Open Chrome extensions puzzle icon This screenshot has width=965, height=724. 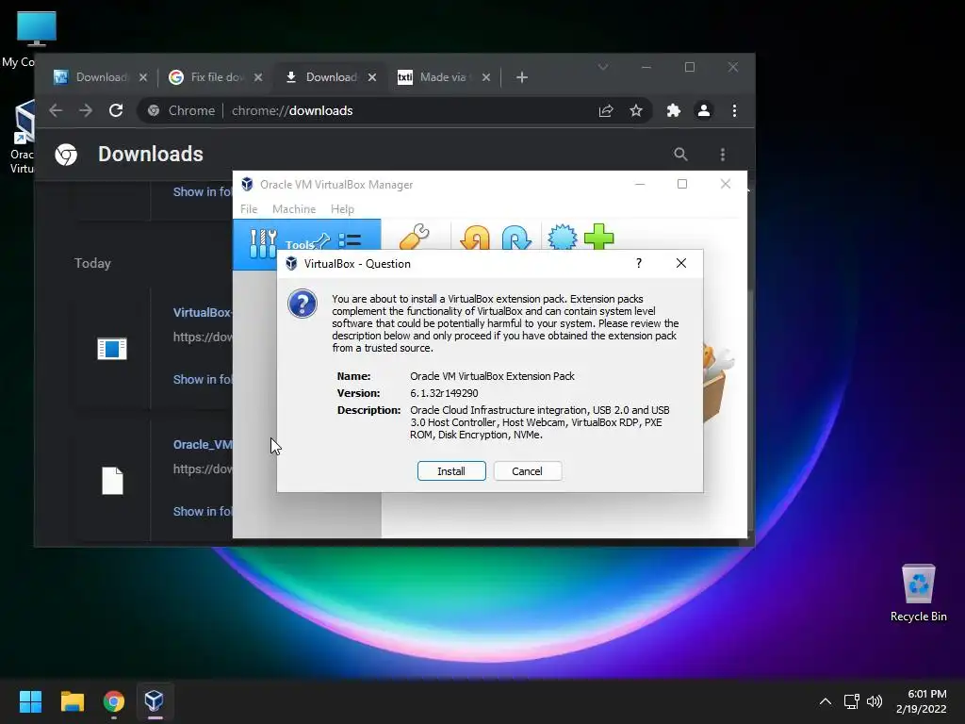pyautogui.click(x=673, y=110)
